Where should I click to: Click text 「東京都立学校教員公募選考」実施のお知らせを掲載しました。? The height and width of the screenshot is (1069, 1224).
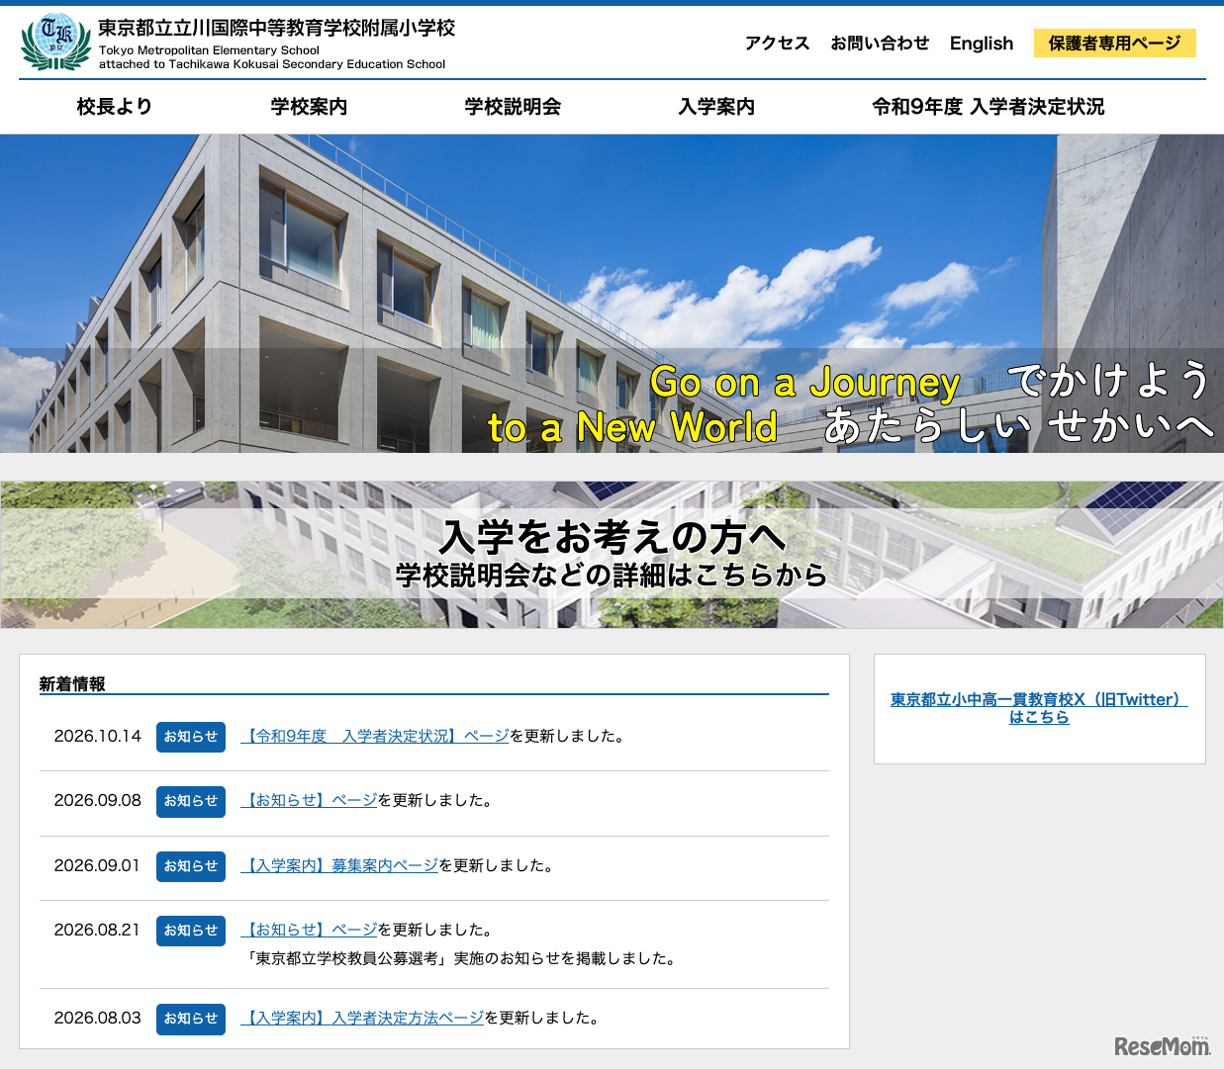(460, 958)
